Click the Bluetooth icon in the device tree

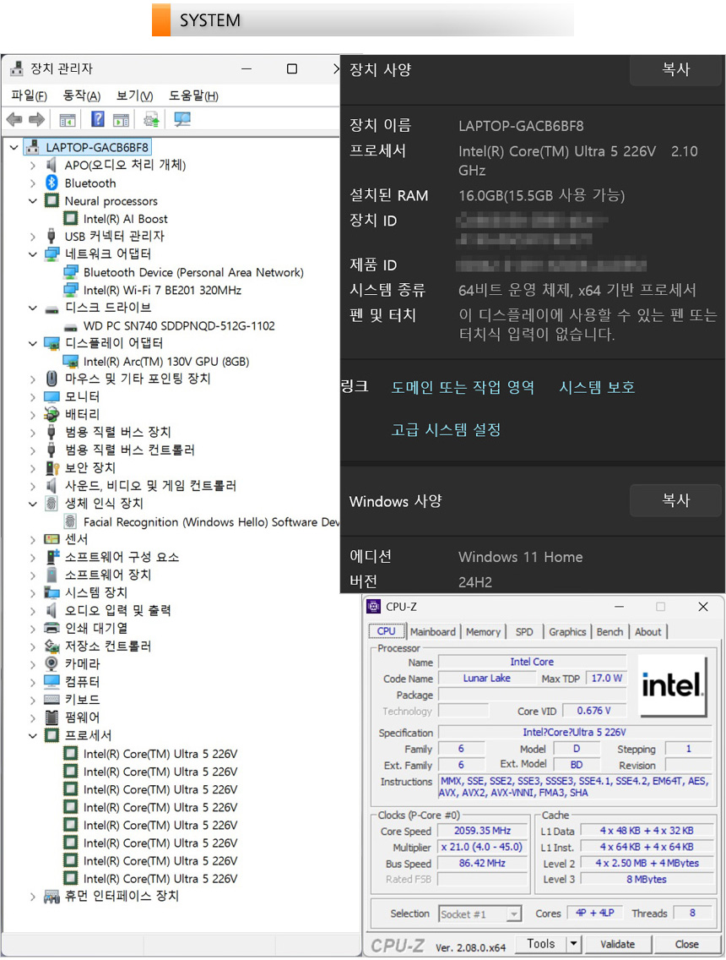(51, 183)
